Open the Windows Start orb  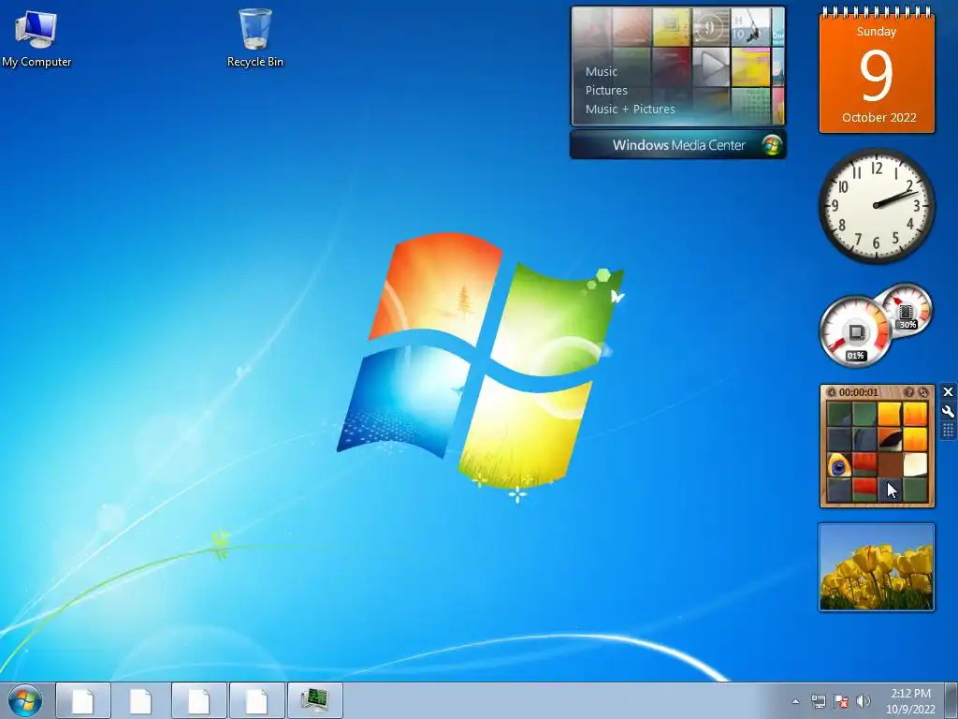(25, 700)
